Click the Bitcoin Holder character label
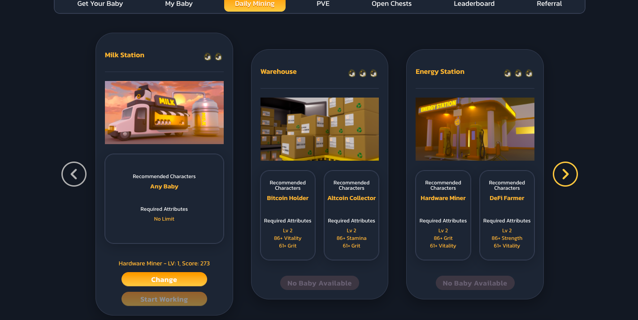Image resolution: width=638 pixels, height=320 pixels. click(x=288, y=198)
